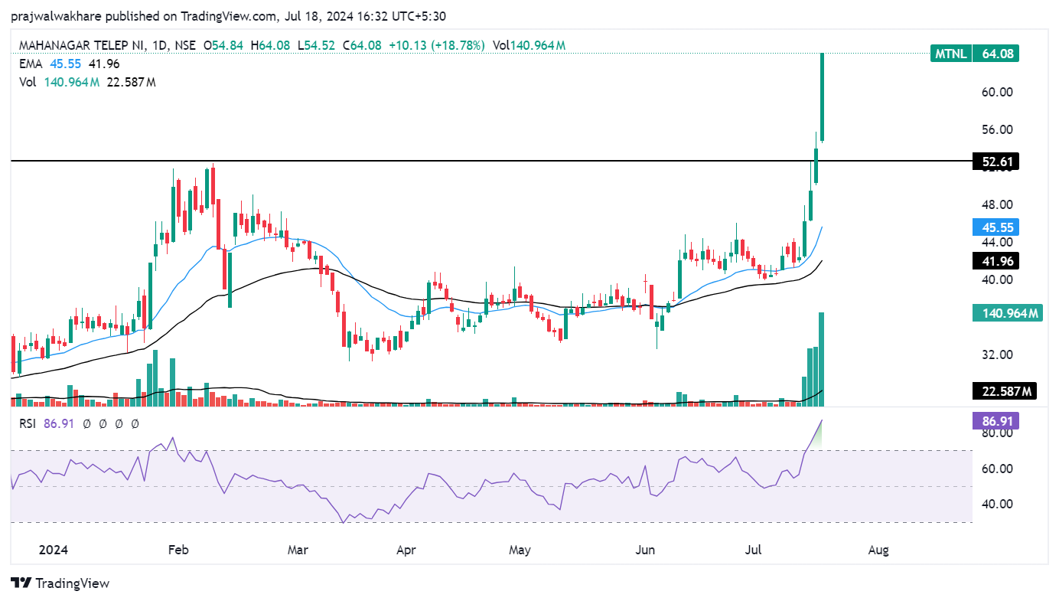Click the blue 45.55 EMA axis label
Viewport: 1059px width, 601px height.
tap(995, 227)
